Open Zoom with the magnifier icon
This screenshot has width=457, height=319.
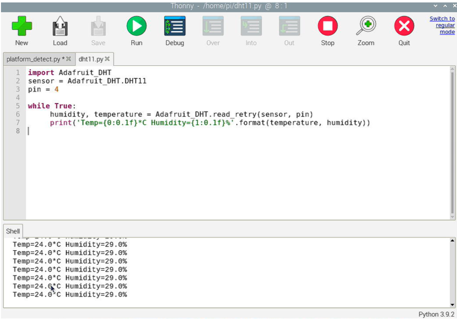(x=366, y=26)
